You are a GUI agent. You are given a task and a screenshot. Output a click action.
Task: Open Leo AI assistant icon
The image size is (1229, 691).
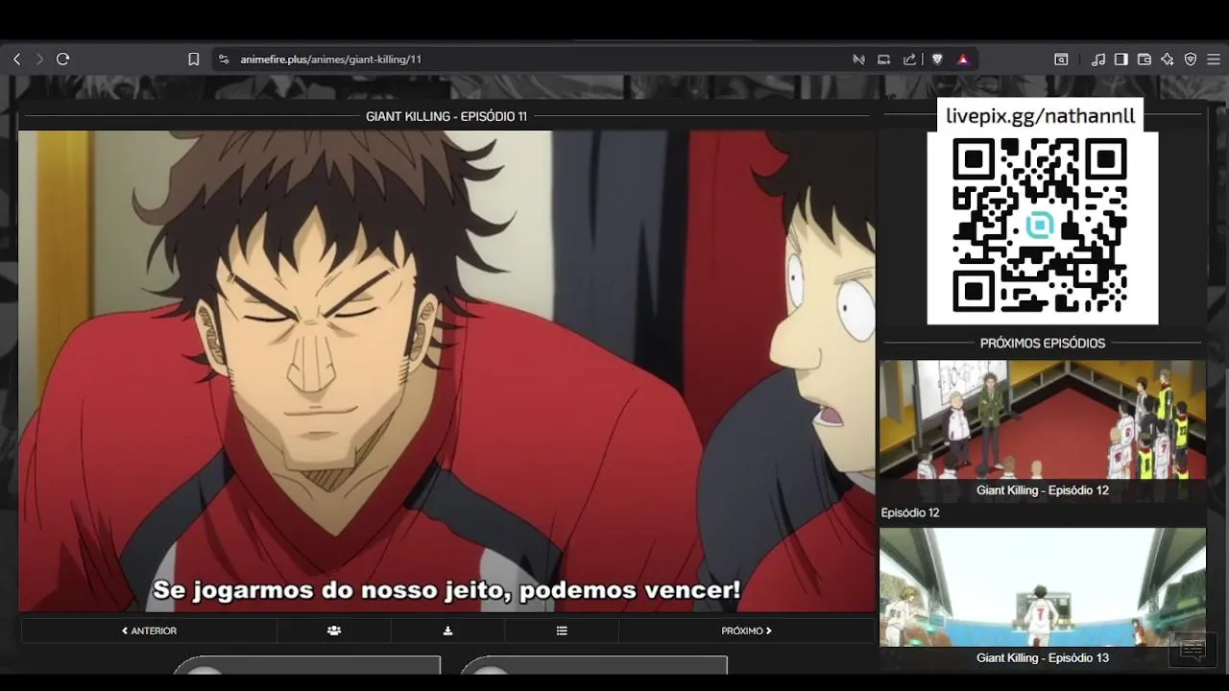1168,60
